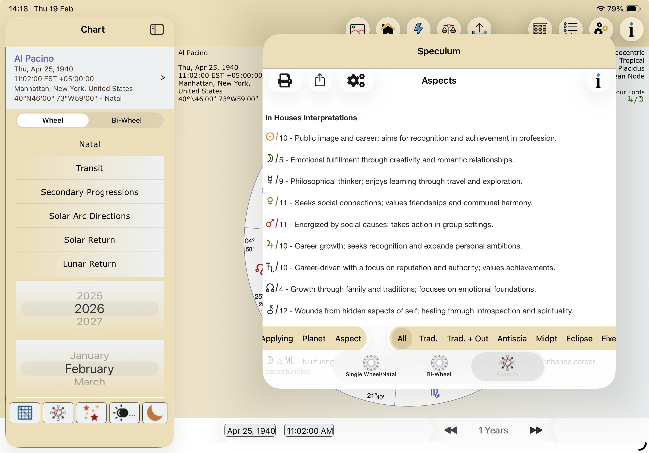The height and width of the screenshot is (453, 649).
Task: Click the crescent moon button at bottom-left
Action: 155,413
